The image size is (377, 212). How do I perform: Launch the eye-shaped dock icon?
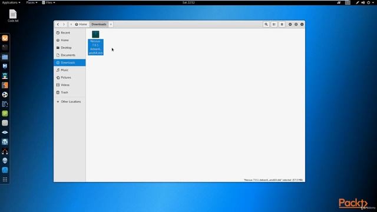[5, 132]
